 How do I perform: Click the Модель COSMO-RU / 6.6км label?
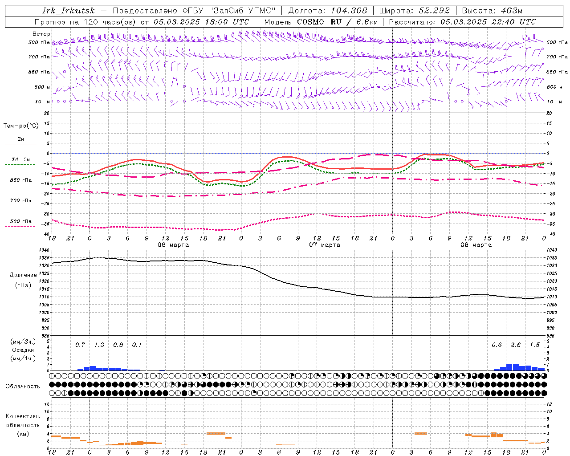click(321, 22)
